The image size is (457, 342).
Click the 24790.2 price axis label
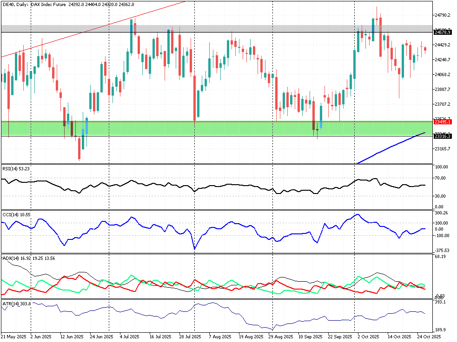tap(442, 15)
